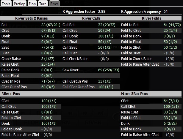Click Fold to CBet value 25 (1/4)
The image size is (183, 139).
point(170,31)
